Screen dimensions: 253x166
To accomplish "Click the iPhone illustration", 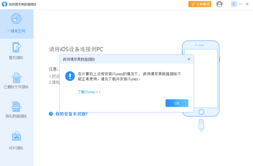I will click(201, 78).
